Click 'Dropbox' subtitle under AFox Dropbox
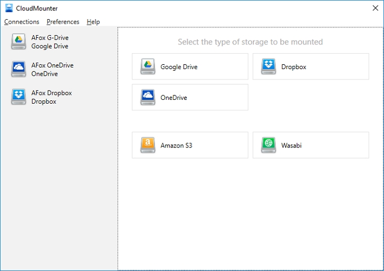The image size is (384, 271). click(44, 101)
